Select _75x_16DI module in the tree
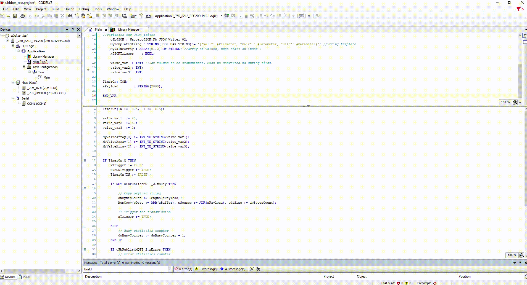 (x=42, y=88)
